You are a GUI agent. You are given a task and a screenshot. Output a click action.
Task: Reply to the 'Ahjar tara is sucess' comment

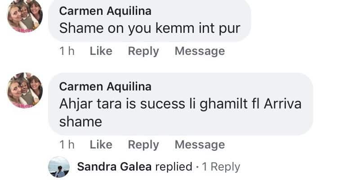[x=143, y=145]
